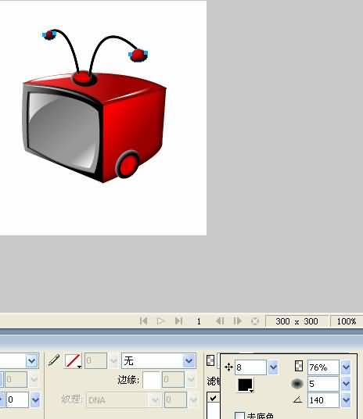363x419 pixels.
Task: Open the black shadow color swatch
Action: [246, 385]
